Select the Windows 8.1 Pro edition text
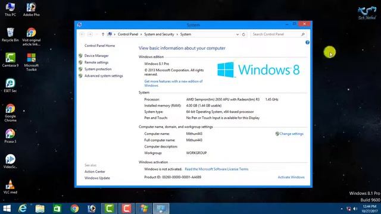The height and width of the screenshot is (214, 381). [x=157, y=64]
